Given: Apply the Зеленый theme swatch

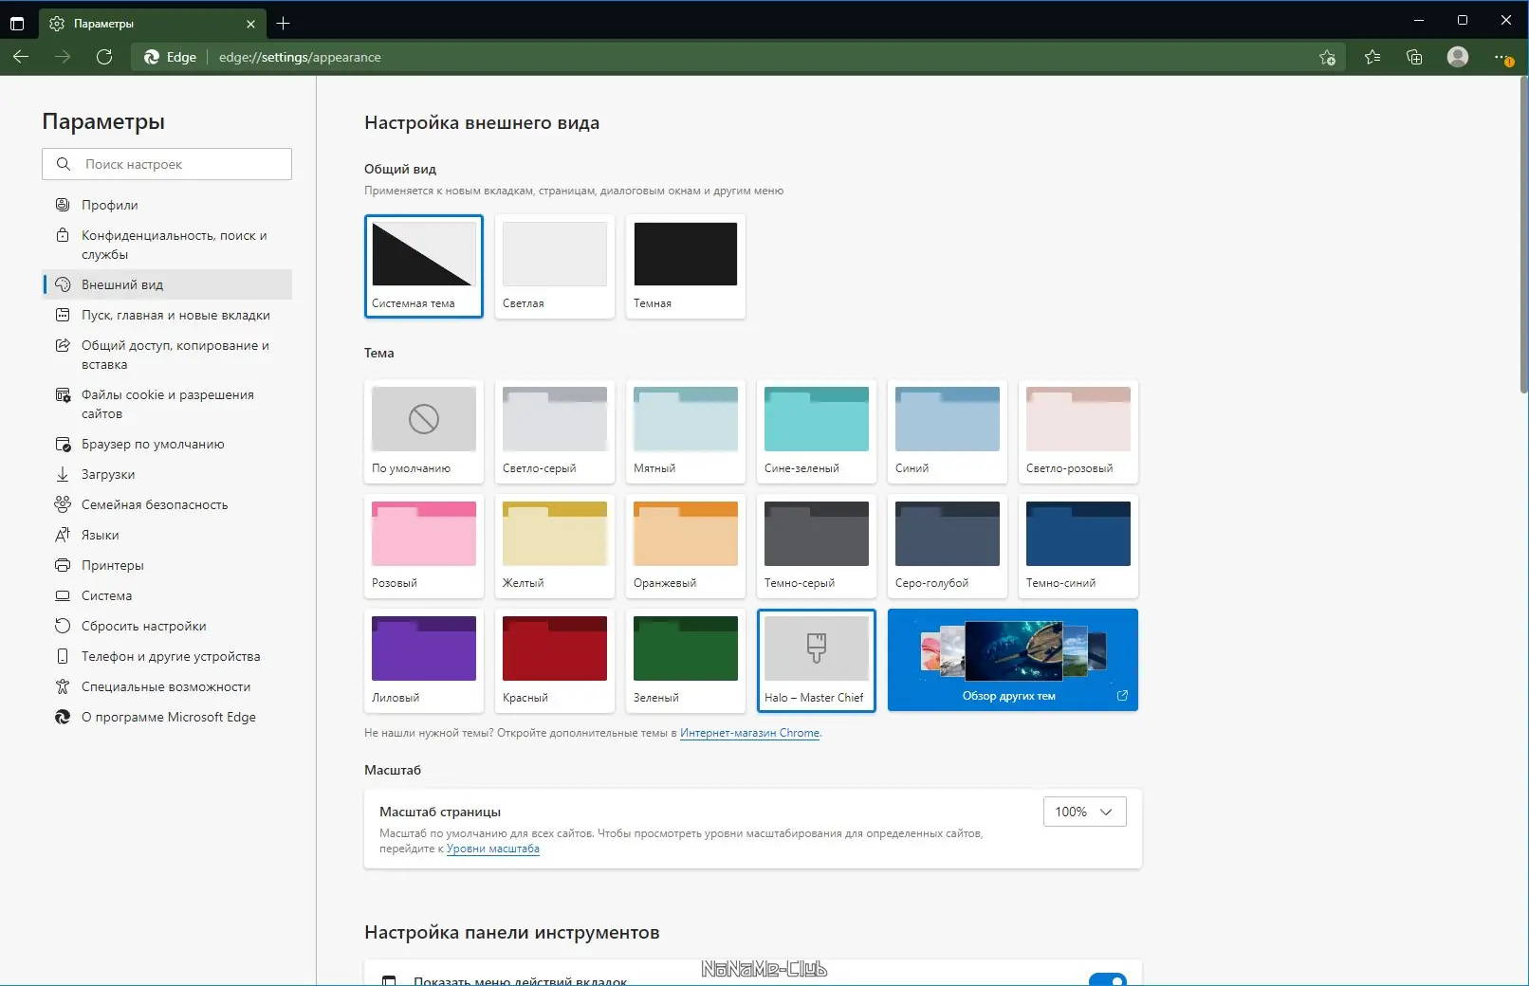Looking at the screenshot, I should (x=686, y=661).
